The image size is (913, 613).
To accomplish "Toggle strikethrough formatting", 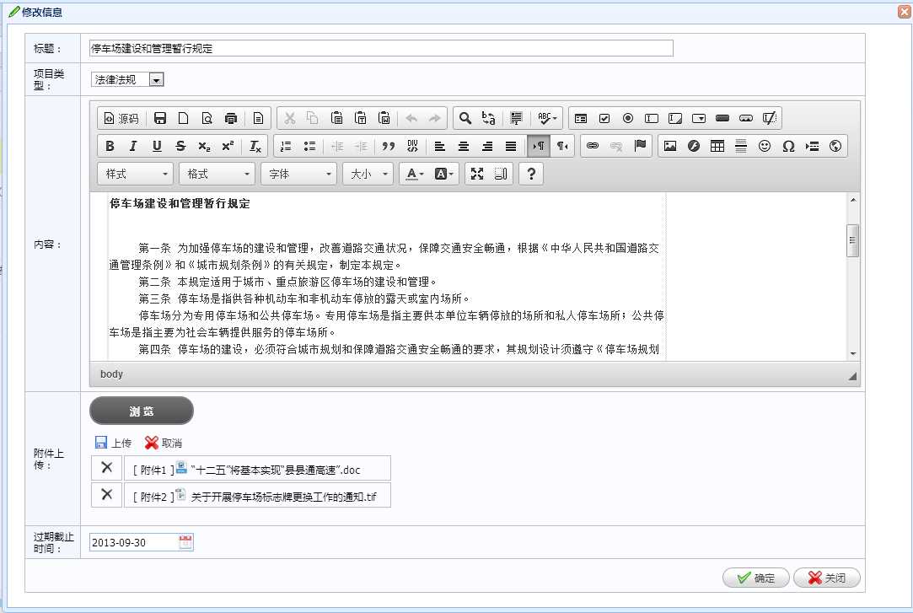I will point(180,146).
